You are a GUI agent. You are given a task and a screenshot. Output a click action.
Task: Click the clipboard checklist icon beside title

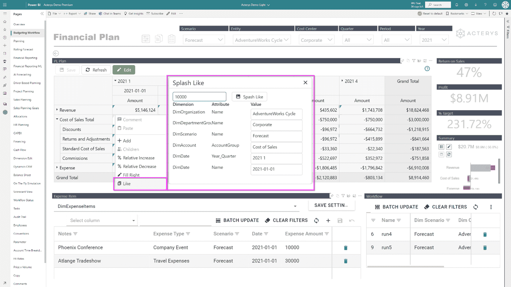[x=171, y=38]
